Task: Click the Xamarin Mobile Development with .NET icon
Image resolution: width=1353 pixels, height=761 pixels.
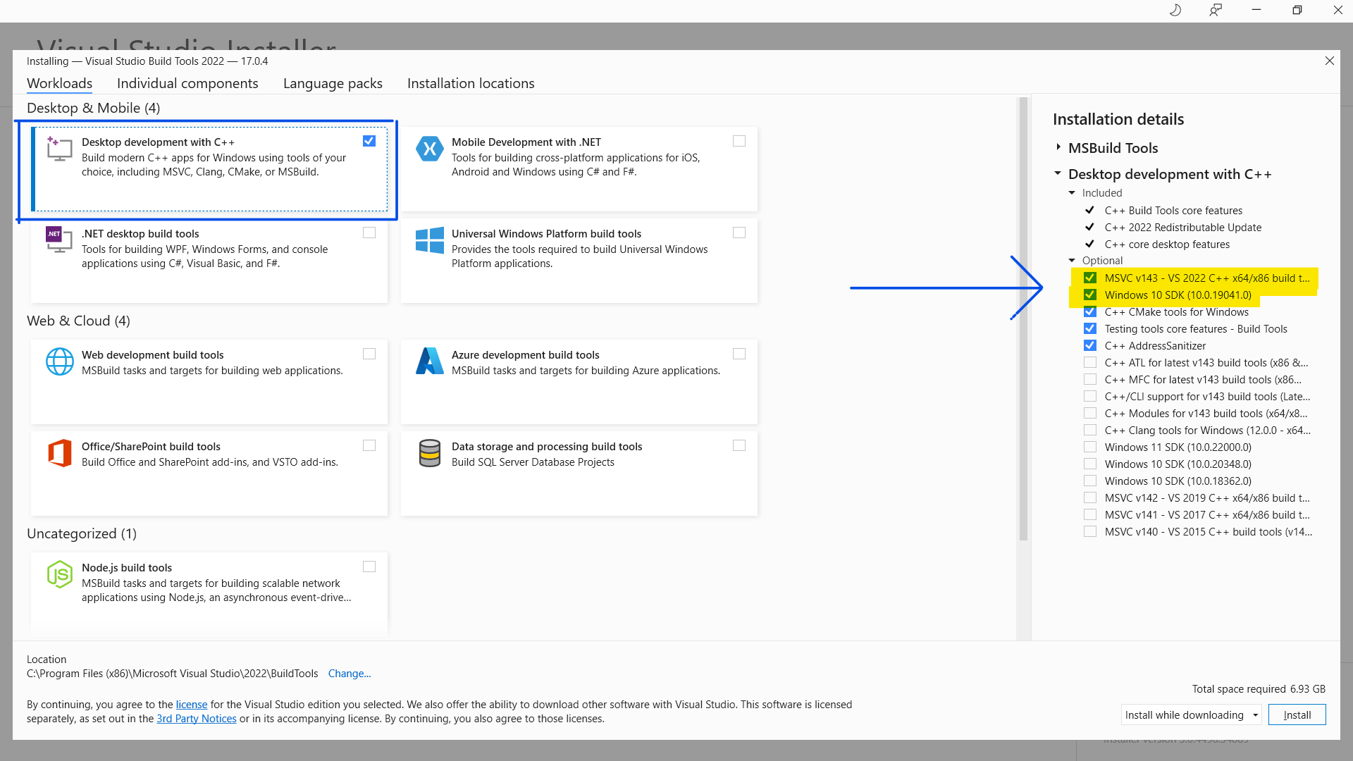Action: [x=429, y=149]
